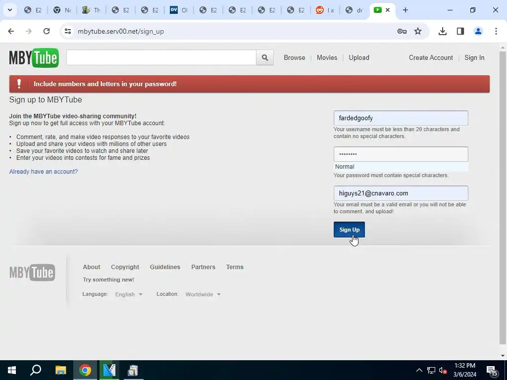Click into the MBYTube search box
The height and width of the screenshot is (380, 507).
[x=161, y=57]
